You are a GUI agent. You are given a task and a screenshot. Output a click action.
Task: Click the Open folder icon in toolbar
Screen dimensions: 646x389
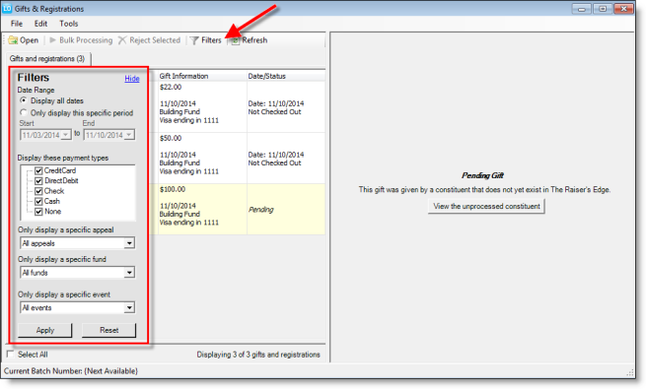pos(13,40)
